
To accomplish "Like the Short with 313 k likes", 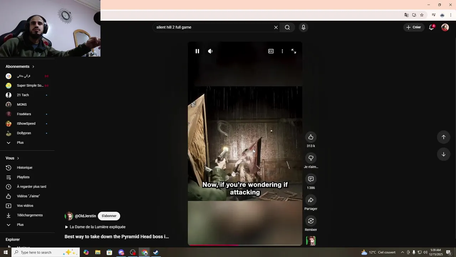I will click(311, 137).
